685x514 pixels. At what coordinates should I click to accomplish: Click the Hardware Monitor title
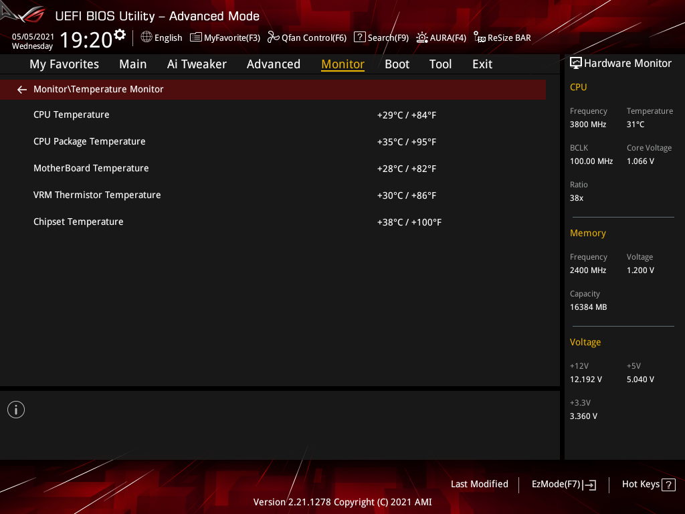[x=627, y=64]
